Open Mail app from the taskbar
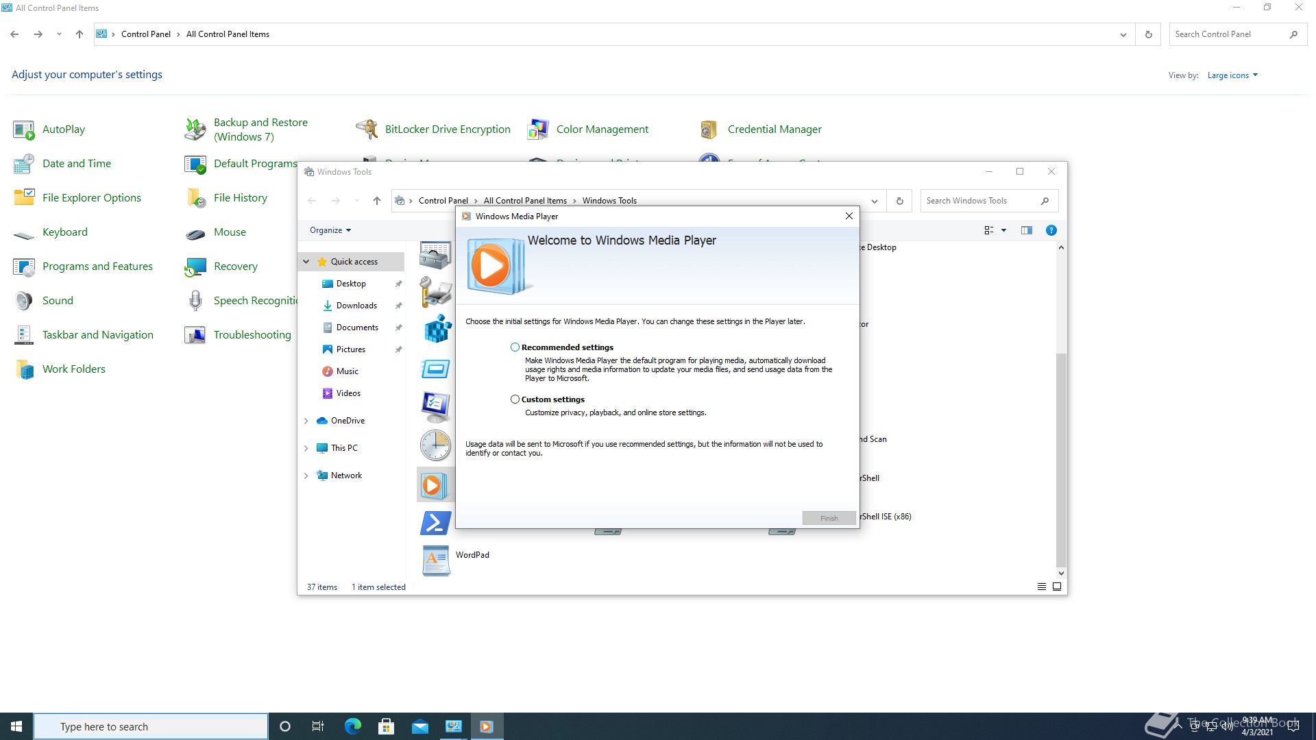Screen dimensions: 1316x740 (x=419, y=726)
